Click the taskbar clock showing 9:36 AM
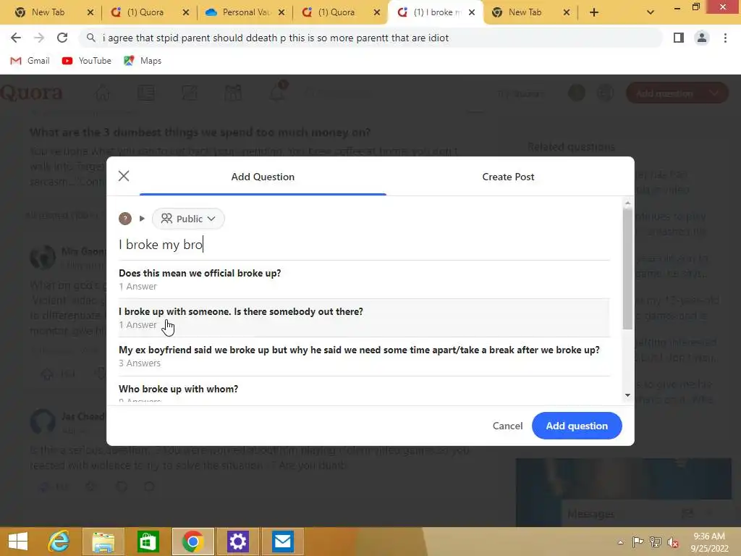 pos(709,542)
